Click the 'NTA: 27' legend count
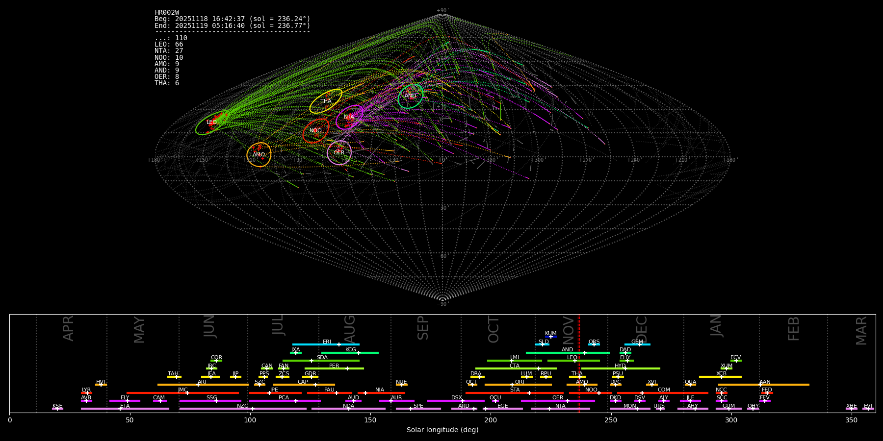883x441 pixels. point(169,51)
